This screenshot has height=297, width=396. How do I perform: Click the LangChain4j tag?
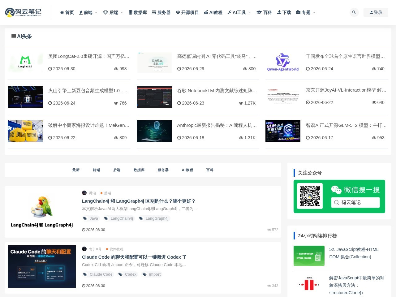click(x=119, y=218)
